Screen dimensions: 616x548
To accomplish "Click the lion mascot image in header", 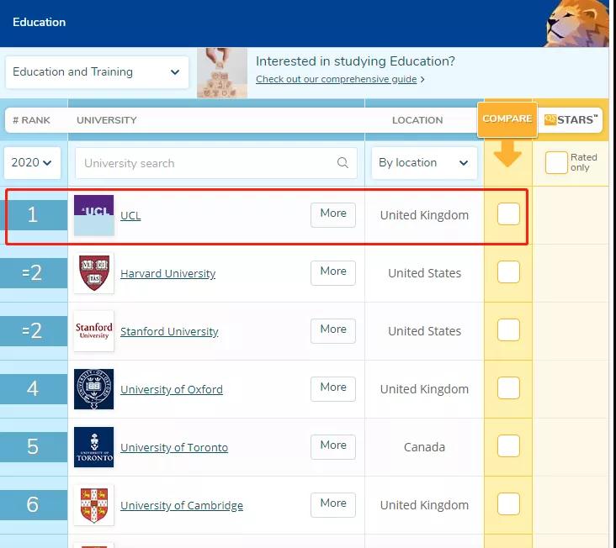I will coord(577,24).
